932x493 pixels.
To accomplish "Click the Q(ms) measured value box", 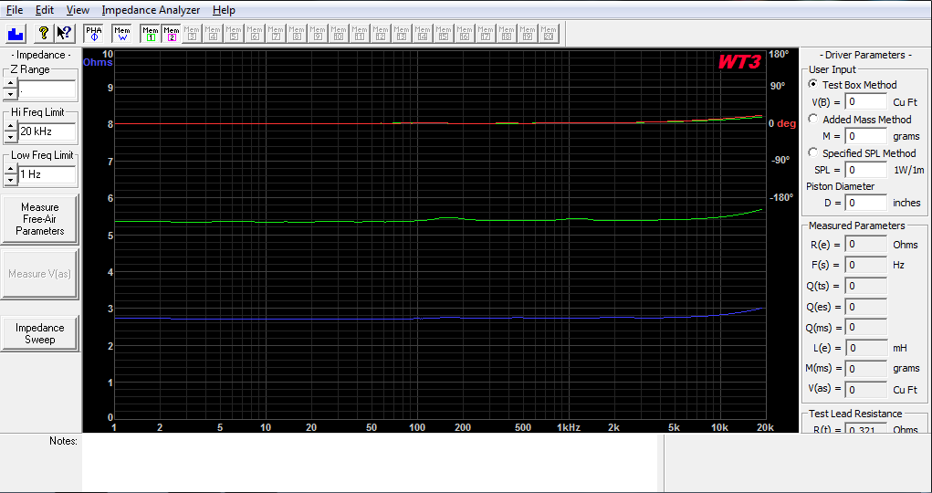I will click(x=866, y=328).
